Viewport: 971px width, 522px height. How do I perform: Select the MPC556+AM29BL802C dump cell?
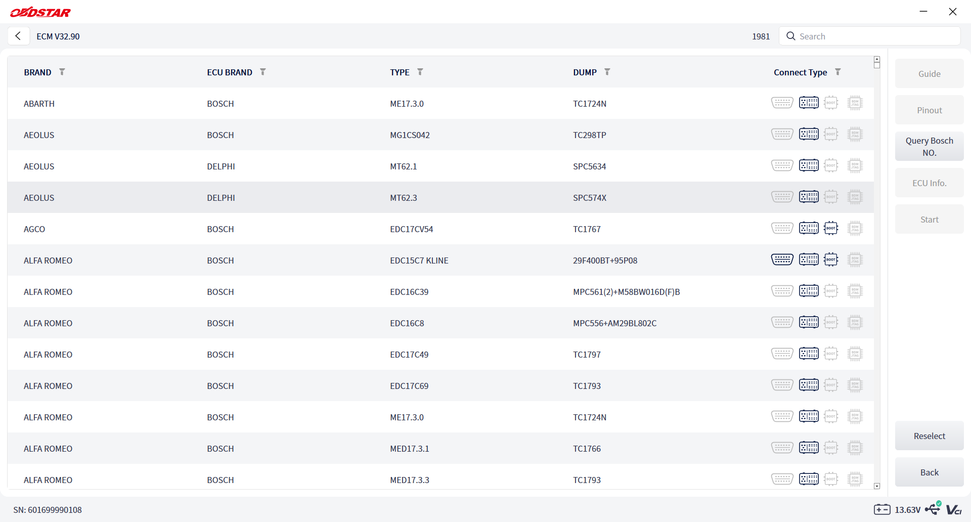click(x=614, y=323)
